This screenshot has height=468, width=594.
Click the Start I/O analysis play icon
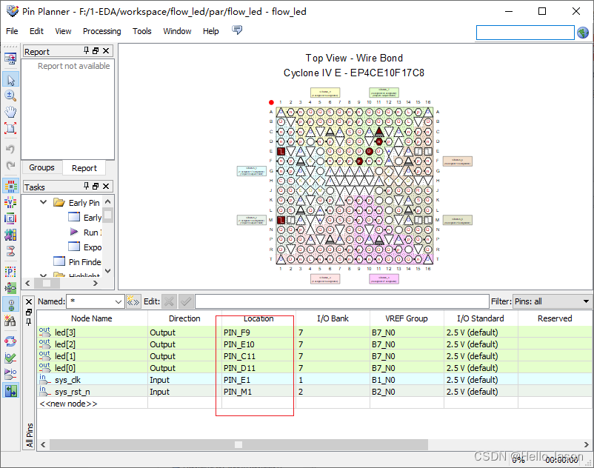tap(10, 374)
